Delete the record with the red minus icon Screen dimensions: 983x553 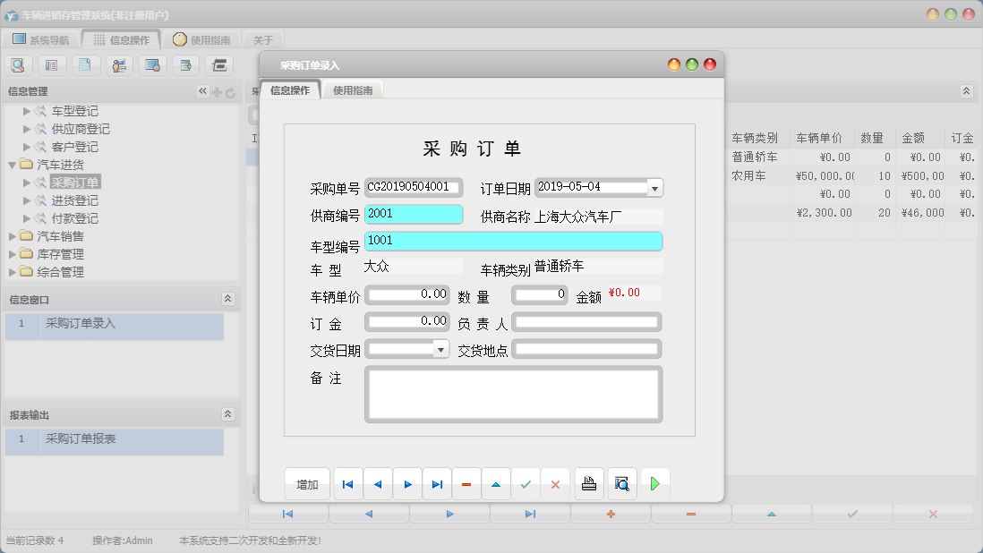point(466,483)
